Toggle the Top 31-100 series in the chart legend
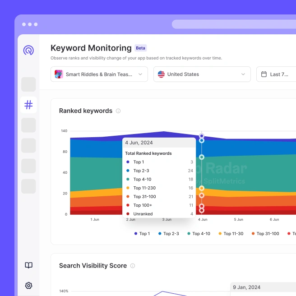Screen dimensions: 296x296 [265, 234]
